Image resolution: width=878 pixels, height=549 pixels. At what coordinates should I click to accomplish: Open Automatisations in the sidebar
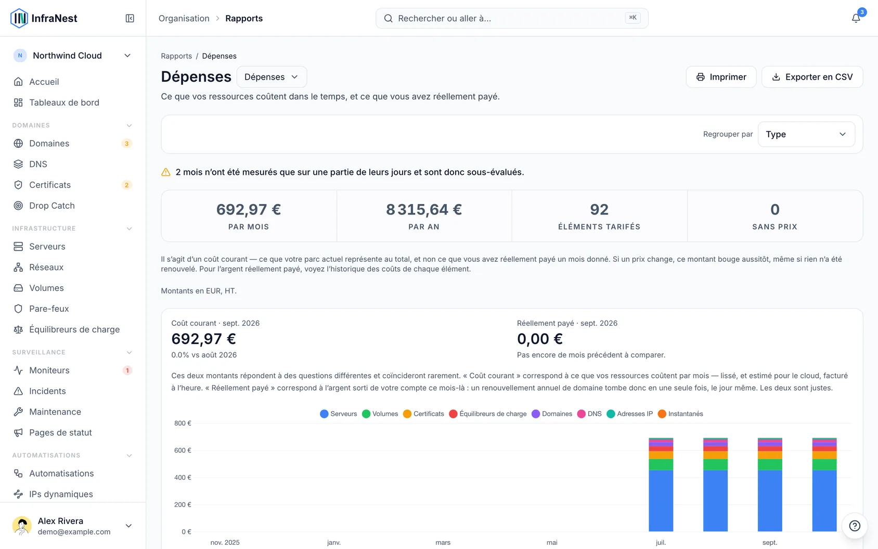coord(73,473)
